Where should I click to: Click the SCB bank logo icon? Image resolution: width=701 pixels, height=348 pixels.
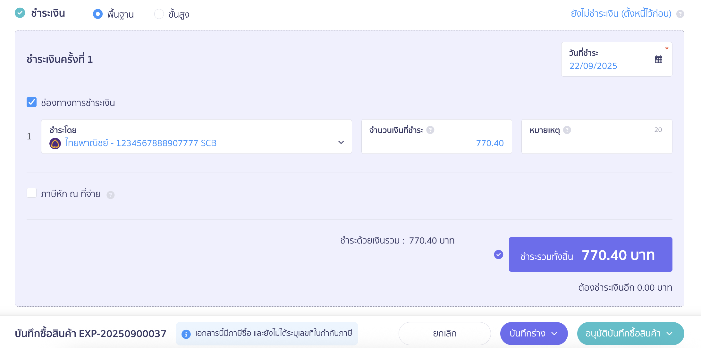pos(55,143)
